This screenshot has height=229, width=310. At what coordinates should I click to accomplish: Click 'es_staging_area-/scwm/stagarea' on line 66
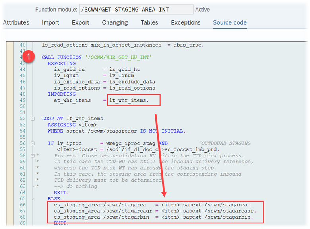100,205
